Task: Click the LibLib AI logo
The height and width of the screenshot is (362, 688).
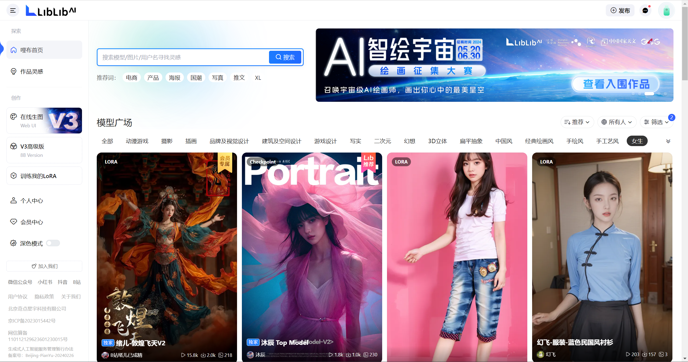Action: point(51,11)
